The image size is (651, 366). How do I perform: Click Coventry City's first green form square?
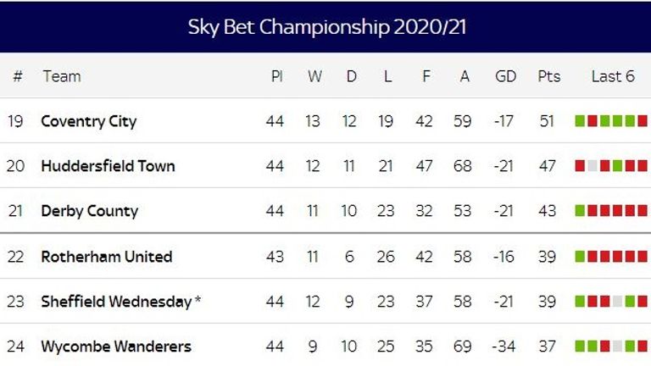(580, 121)
